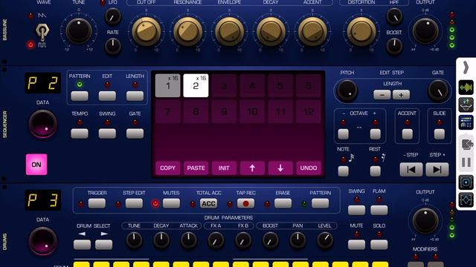Screen dimensions: 476x267
Task: Click the gold DISTORTION knob
Action: click(361, 31)
